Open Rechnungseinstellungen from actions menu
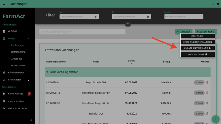The image size is (221, 124). click(x=198, y=42)
